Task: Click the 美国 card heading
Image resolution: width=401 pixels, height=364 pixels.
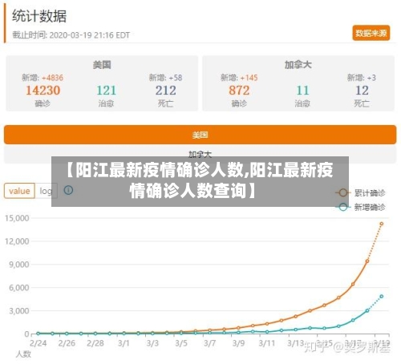Action: click(x=102, y=65)
